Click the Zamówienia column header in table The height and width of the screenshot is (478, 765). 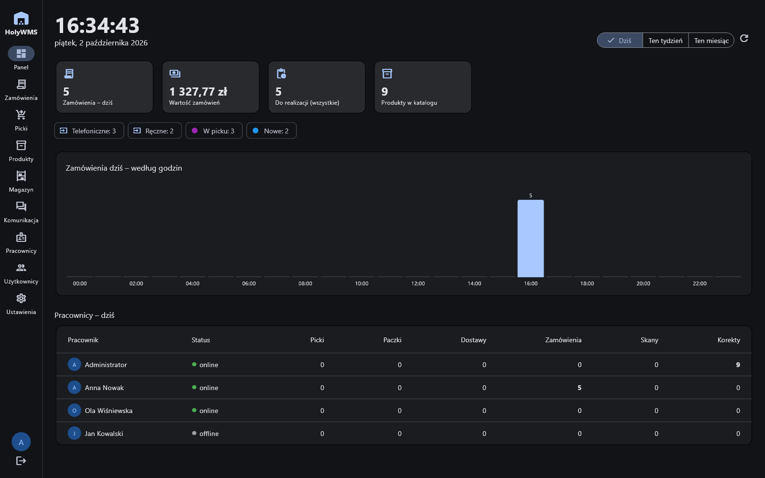tap(563, 340)
